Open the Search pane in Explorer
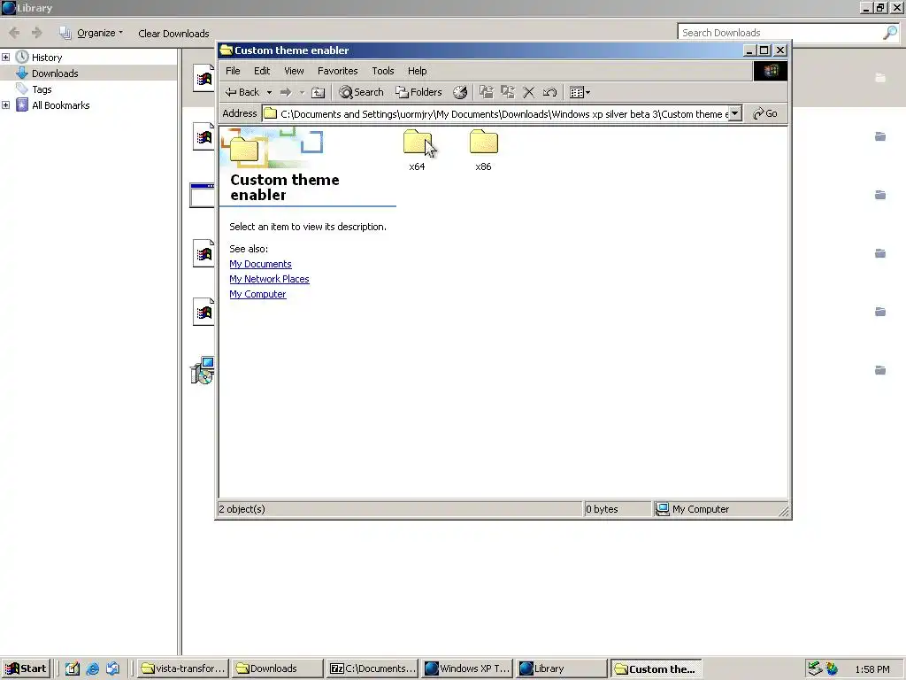 click(361, 92)
